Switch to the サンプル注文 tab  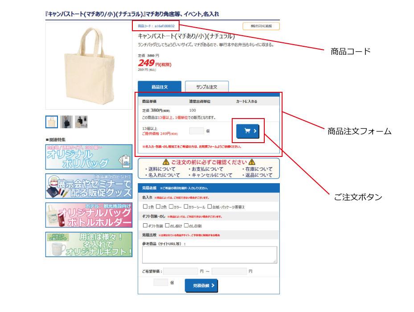point(207,86)
